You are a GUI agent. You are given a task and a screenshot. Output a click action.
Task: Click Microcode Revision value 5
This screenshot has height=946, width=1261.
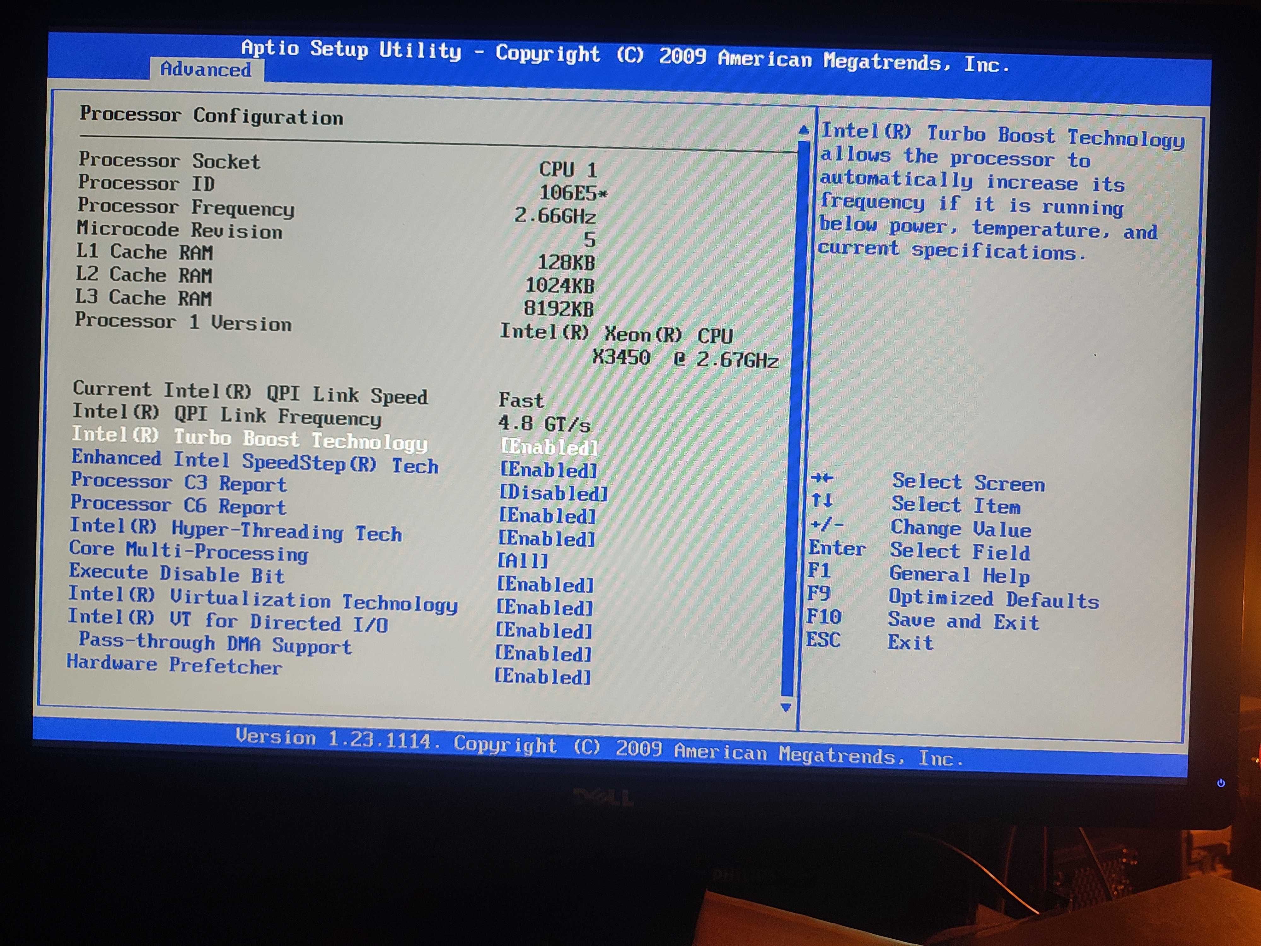coord(590,239)
